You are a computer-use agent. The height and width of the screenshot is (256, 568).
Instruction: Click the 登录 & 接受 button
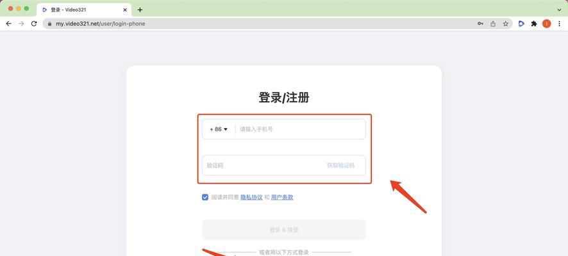284,230
